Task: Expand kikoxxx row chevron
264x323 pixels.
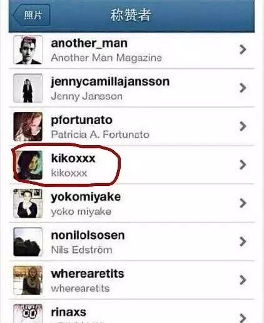Action: click(243, 165)
